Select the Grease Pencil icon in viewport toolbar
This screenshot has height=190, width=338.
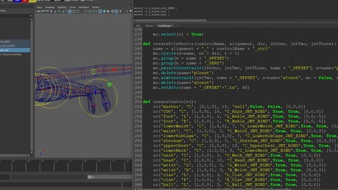click(x=63, y=11)
